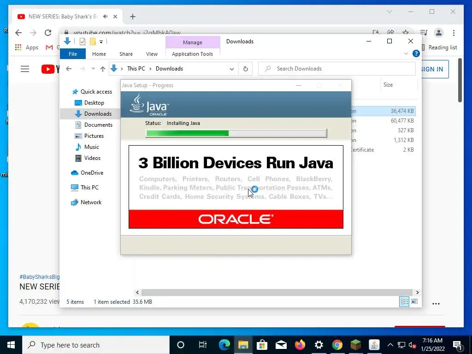The height and width of the screenshot is (354, 472).
Task: Open the Share ribbon tab
Action: (126, 54)
